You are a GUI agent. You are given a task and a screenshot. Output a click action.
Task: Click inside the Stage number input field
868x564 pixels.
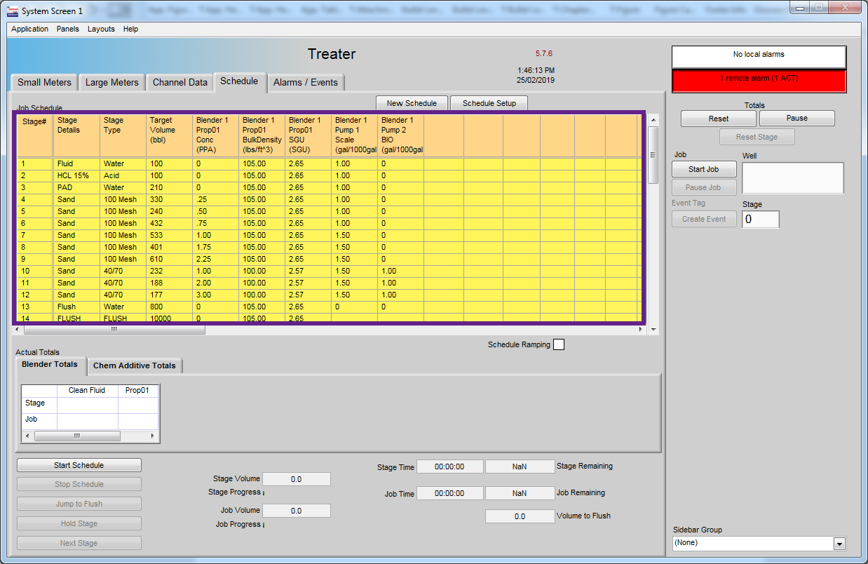click(x=760, y=219)
